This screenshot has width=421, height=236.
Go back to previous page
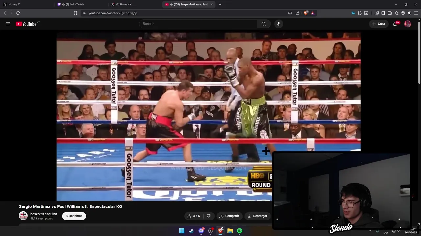[5, 13]
